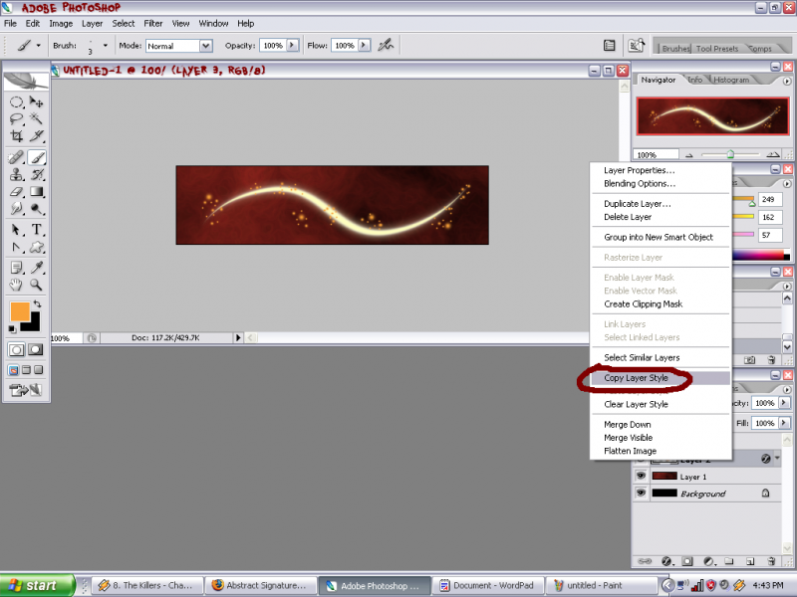Select the Elliptical Marquee tool
797x597 pixels.
tap(16, 102)
